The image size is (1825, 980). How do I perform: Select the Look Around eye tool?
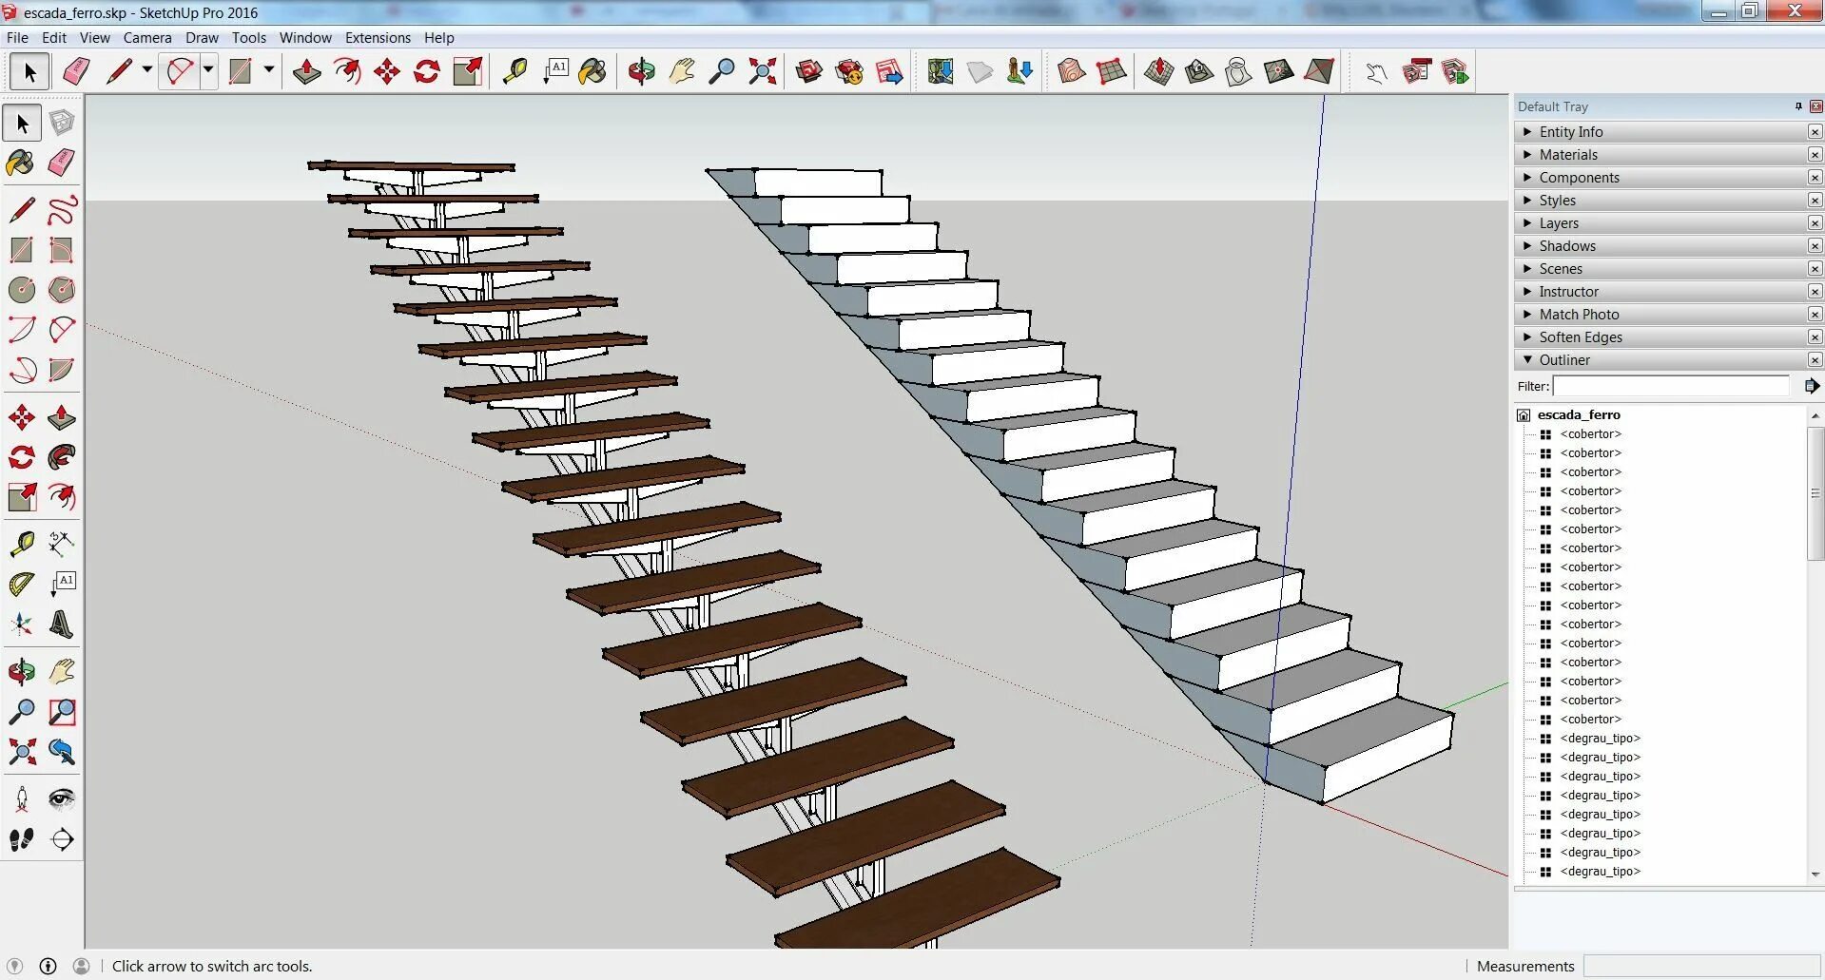[62, 798]
